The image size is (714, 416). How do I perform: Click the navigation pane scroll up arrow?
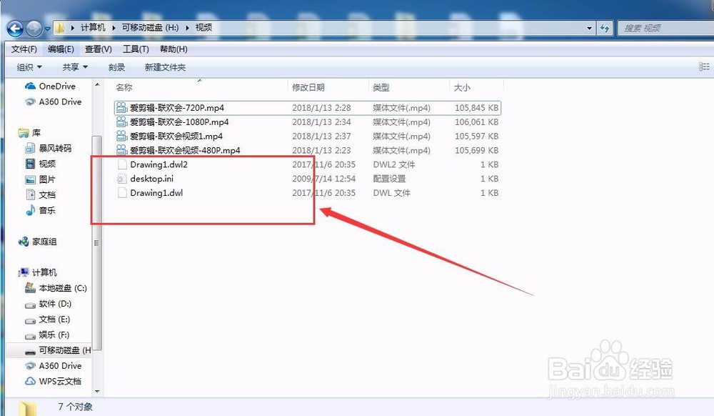[97, 85]
